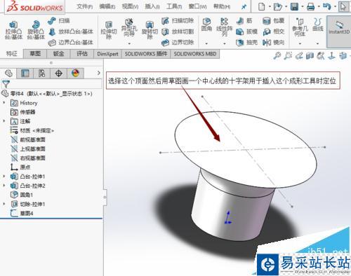Viewport: 351px width, 276px height.
Task: Expand the 注解 annotations node
Action: click(x=4, y=121)
